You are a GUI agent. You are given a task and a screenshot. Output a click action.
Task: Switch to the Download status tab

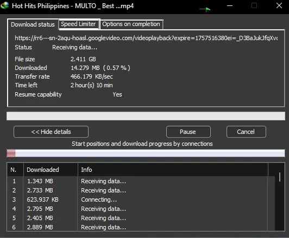point(33,24)
